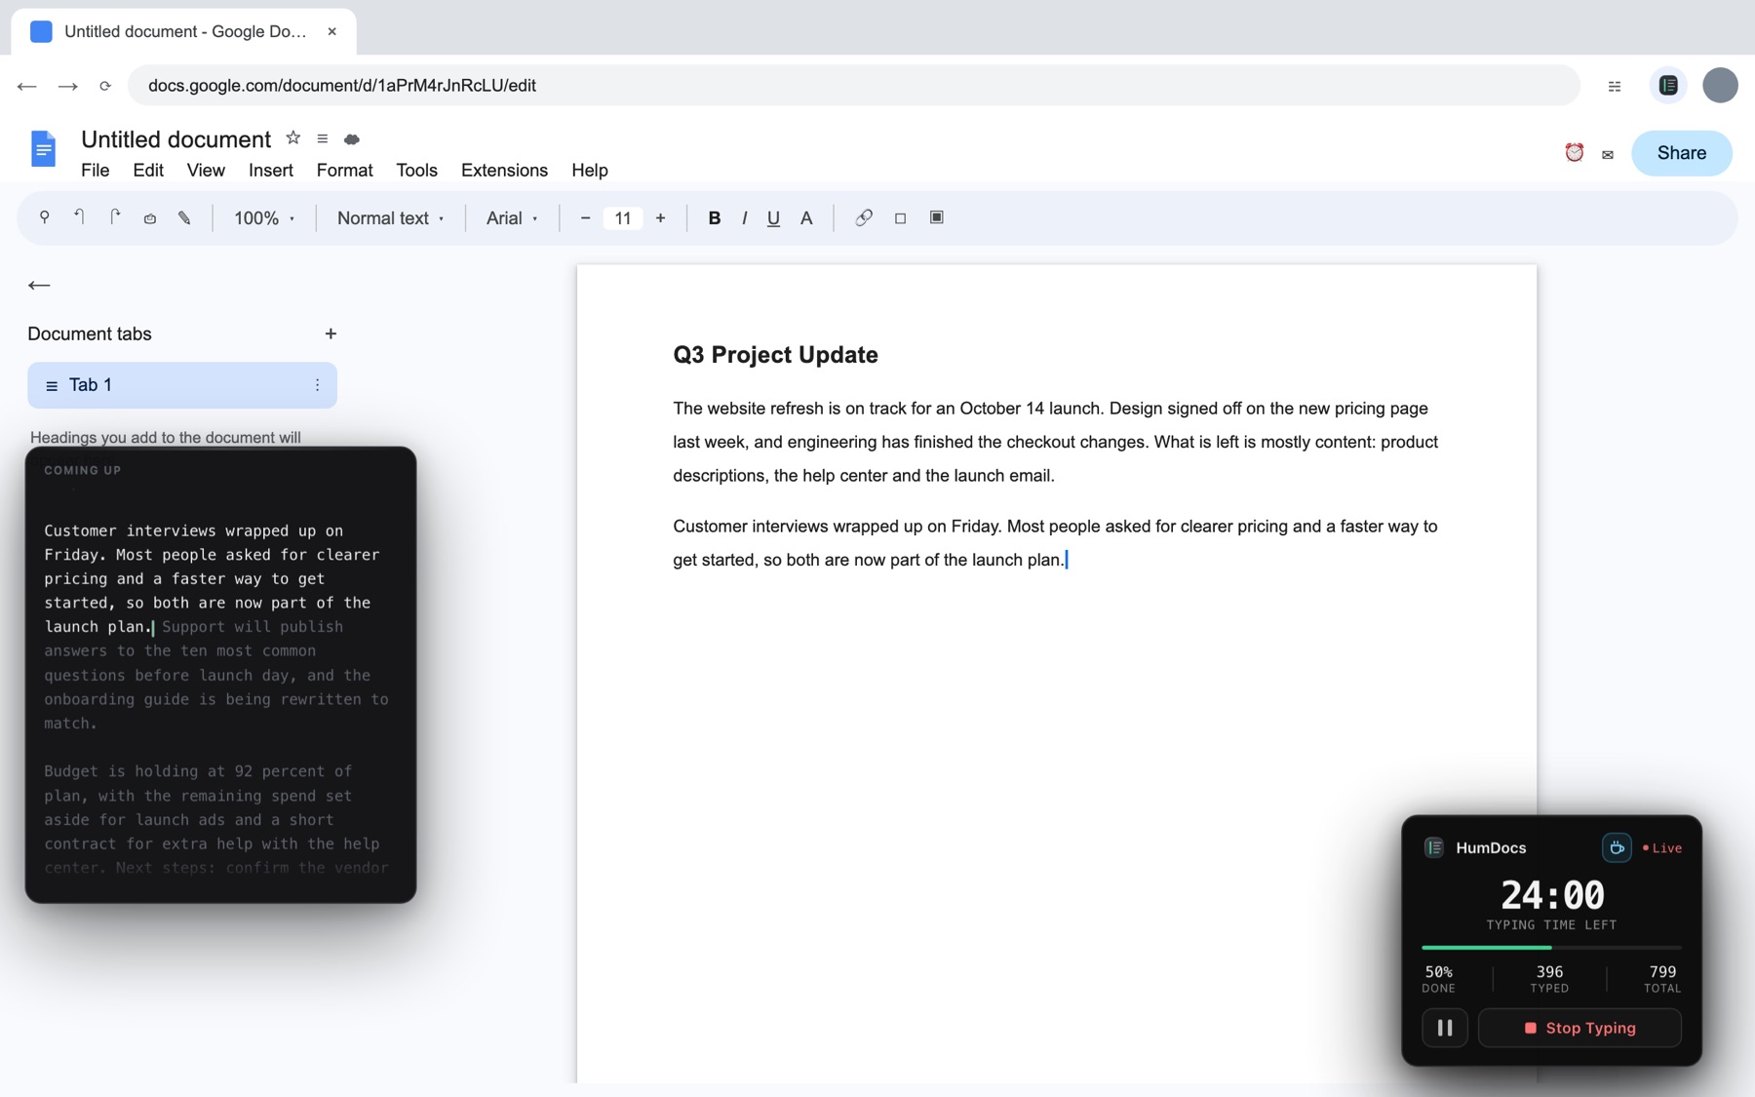Open the HumDocs extension icon in browser toolbar
Viewport: 1755px width, 1097px height.
[1668, 85]
